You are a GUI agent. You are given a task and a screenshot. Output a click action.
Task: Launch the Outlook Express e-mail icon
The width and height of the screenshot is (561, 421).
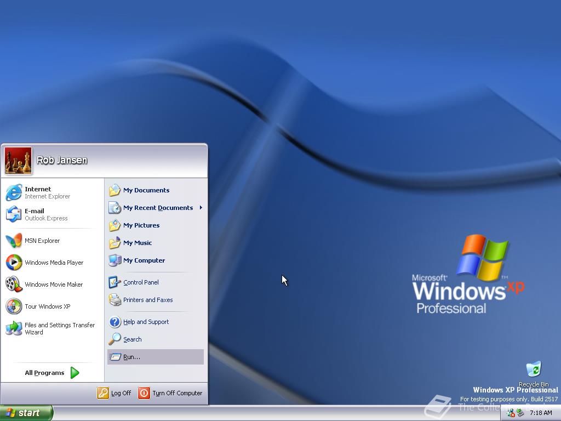tap(14, 214)
